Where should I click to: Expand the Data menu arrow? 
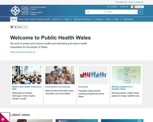coord(112,19)
